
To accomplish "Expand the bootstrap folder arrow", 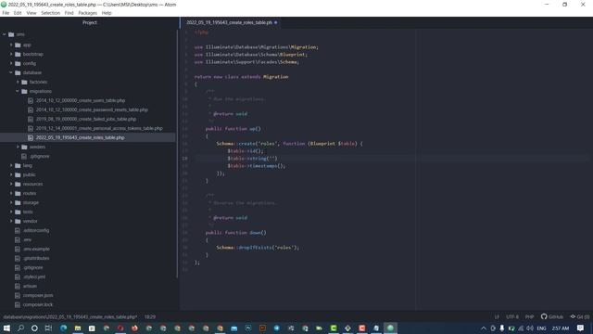I will pyautogui.click(x=11, y=54).
